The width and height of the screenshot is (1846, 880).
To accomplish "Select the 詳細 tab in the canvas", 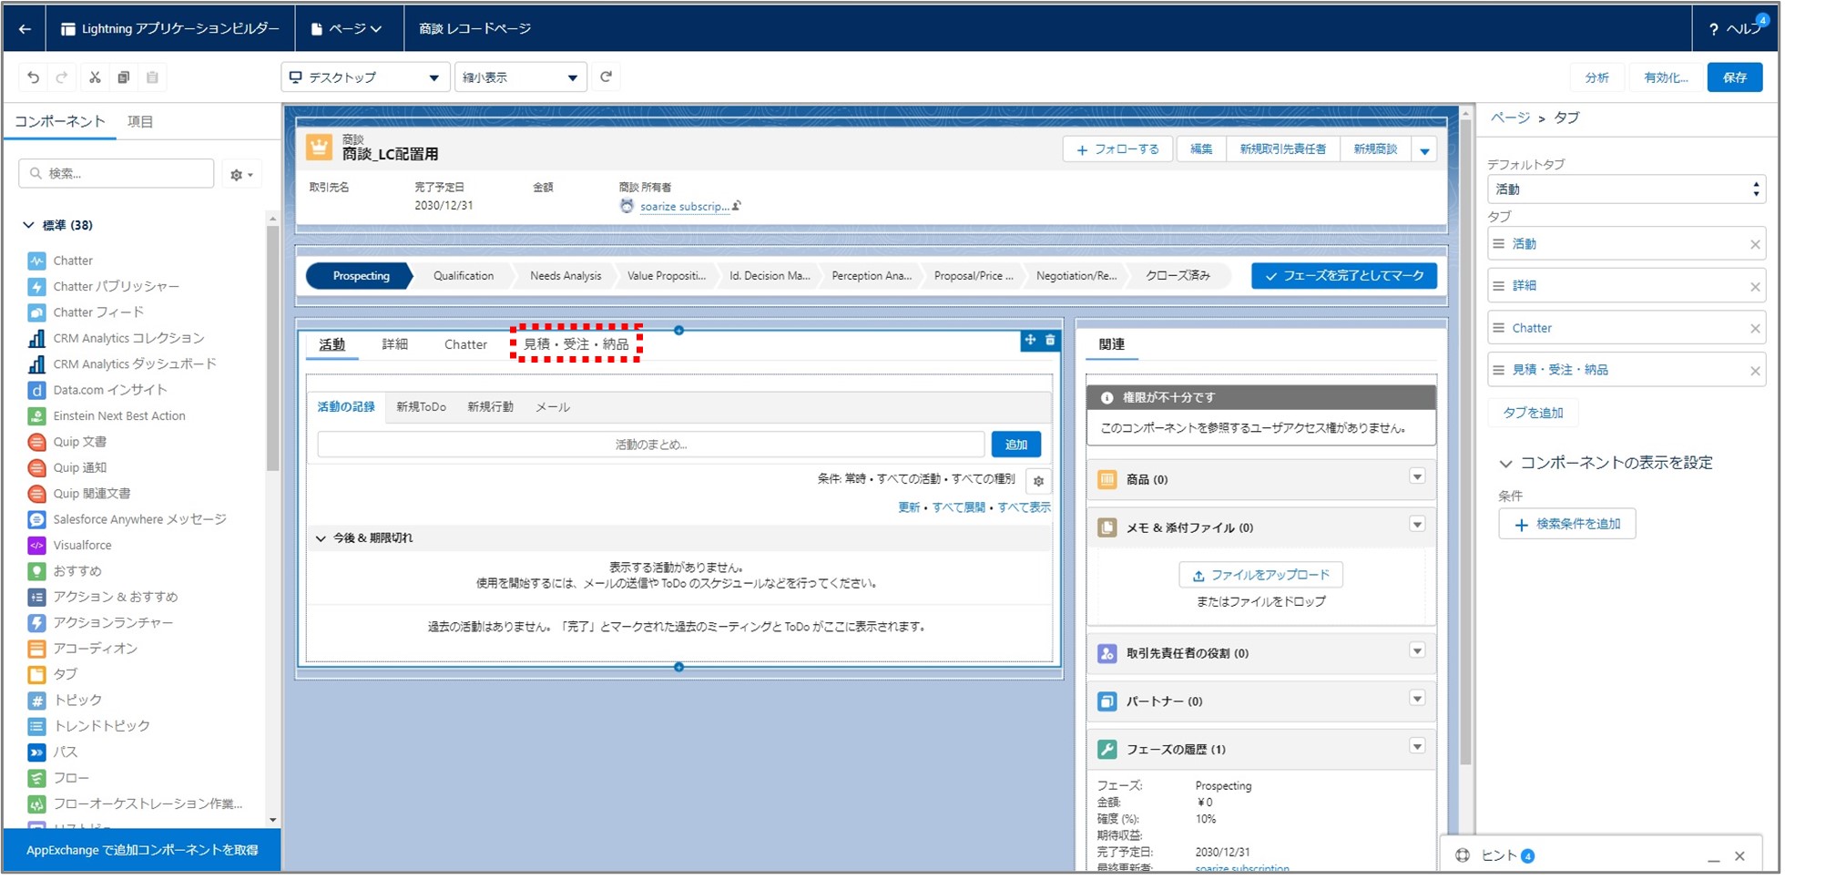I will click(x=394, y=344).
